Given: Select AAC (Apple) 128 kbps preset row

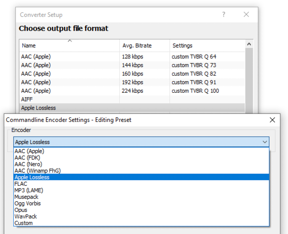Looking at the screenshot, I should [132, 57].
